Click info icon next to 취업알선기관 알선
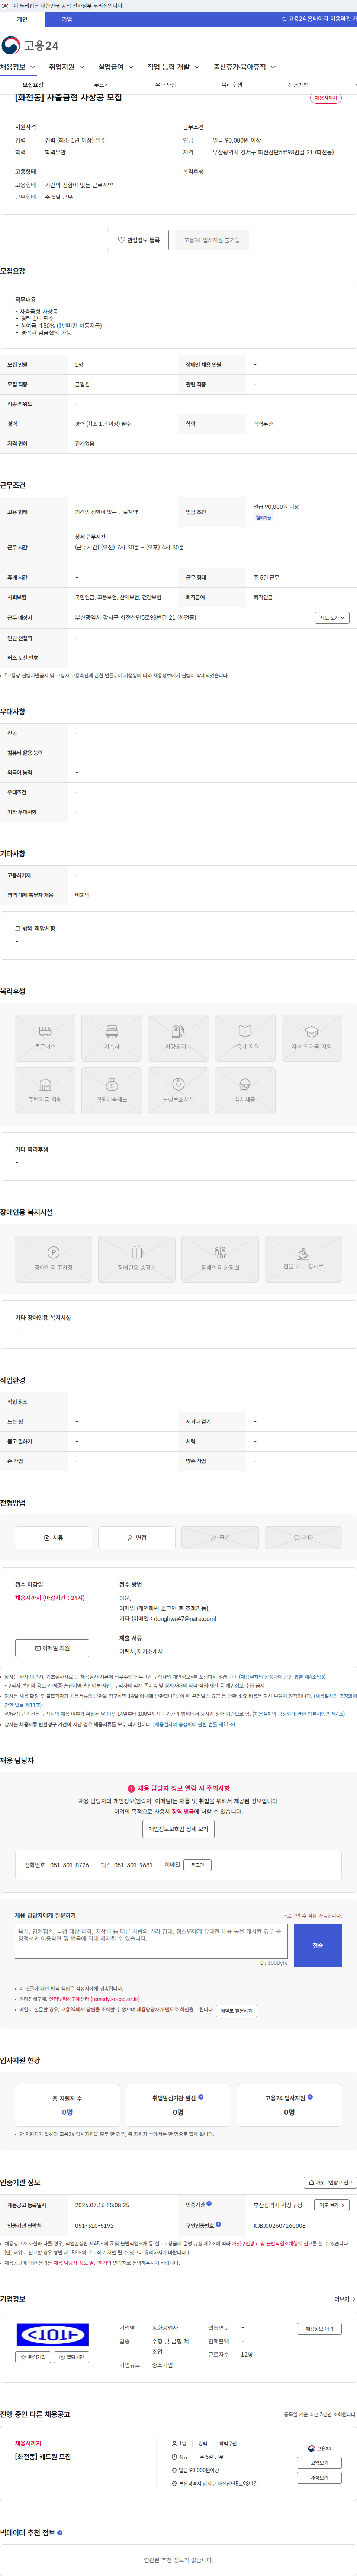357x2576 pixels. tap(201, 2097)
